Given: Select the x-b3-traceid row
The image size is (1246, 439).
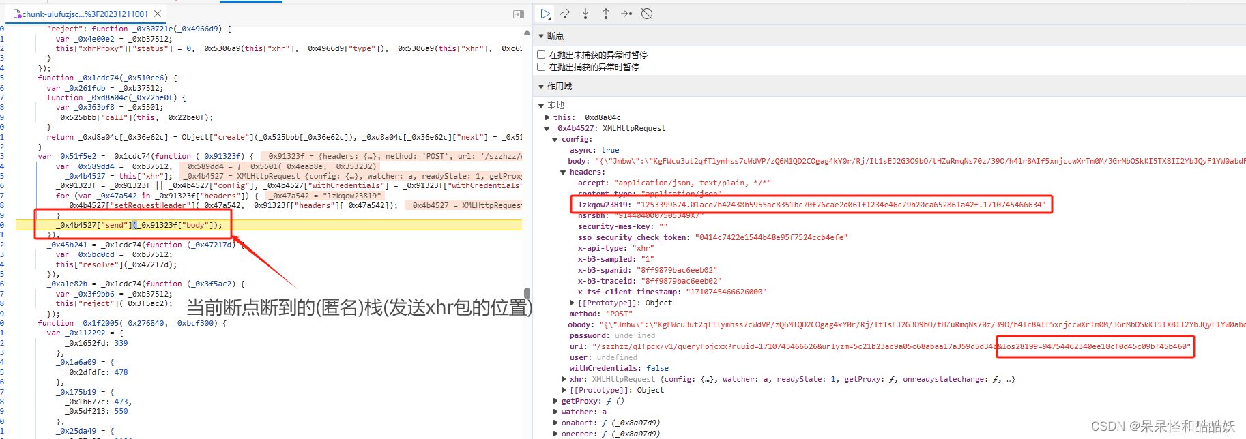Looking at the screenshot, I should tap(649, 281).
